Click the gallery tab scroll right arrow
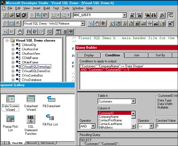Screen dimensions: 178x146 point(7,143)
